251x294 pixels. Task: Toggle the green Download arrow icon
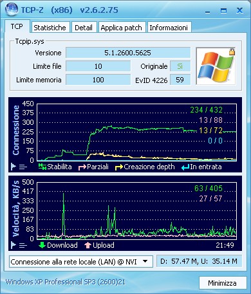(42, 245)
